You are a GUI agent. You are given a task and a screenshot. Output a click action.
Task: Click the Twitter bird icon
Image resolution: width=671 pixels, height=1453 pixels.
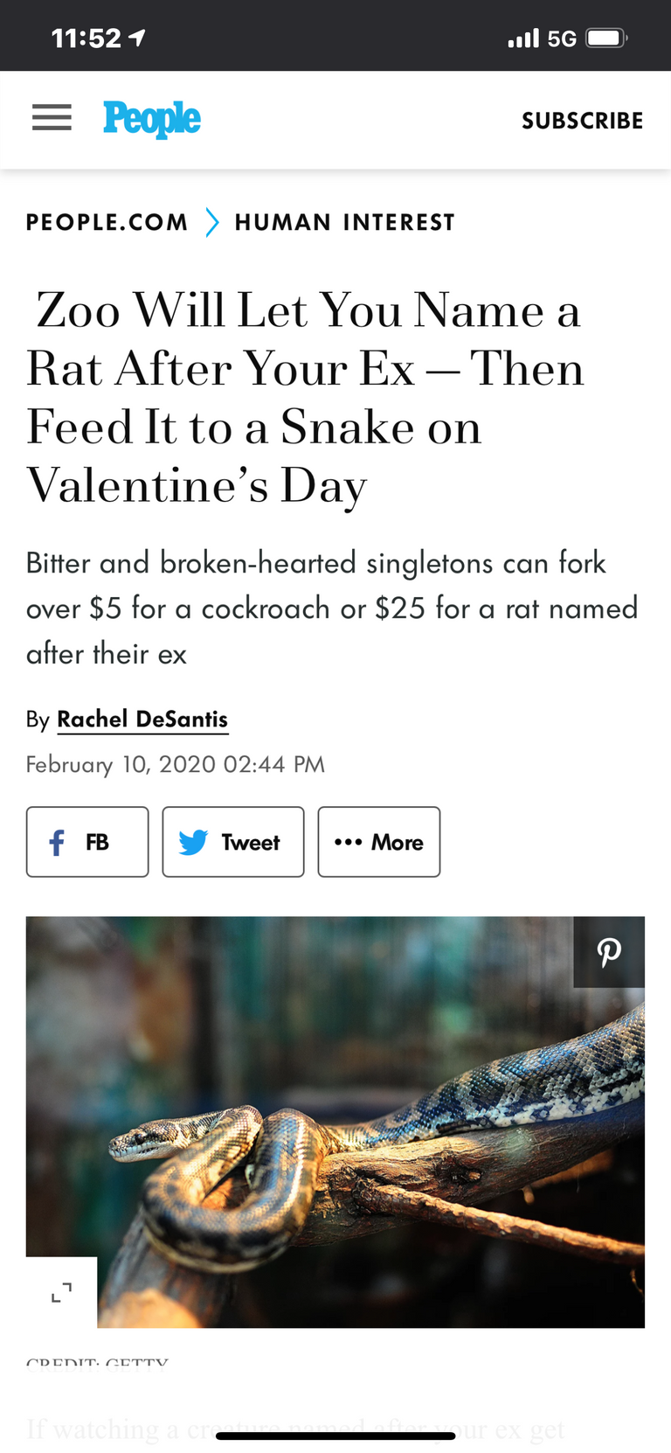(193, 843)
